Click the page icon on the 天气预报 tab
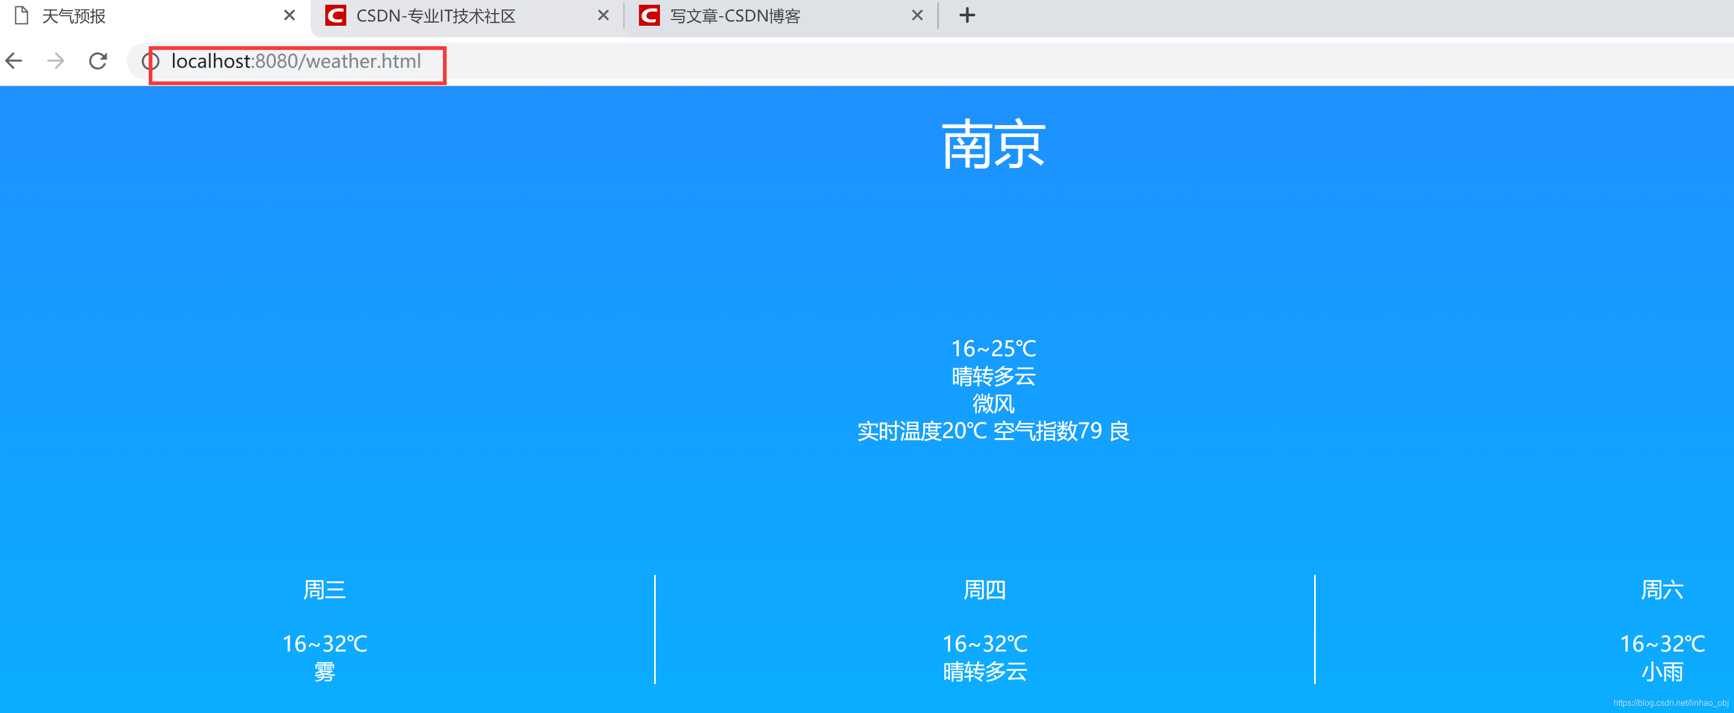Viewport: 1734px width, 713px height. (22, 15)
